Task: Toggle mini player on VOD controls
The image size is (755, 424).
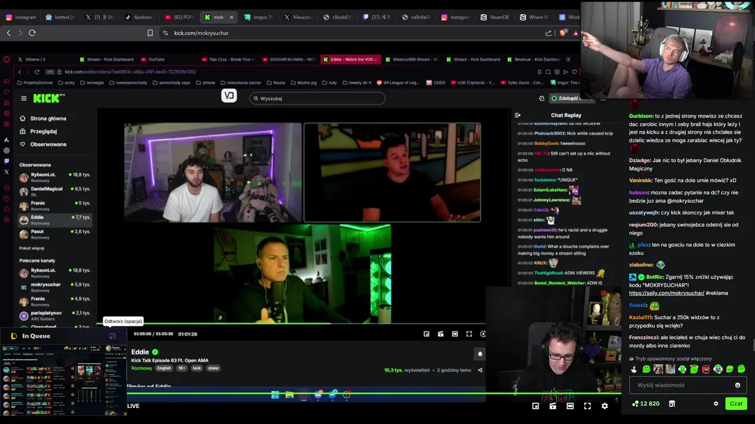Action: [426, 334]
